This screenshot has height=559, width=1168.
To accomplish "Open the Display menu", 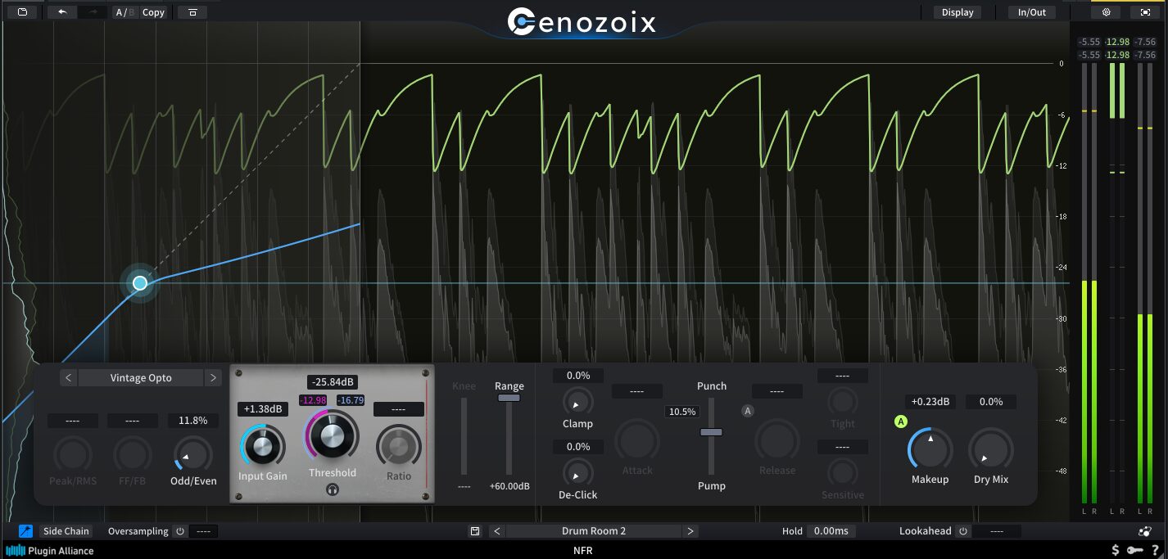I will pos(957,12).
